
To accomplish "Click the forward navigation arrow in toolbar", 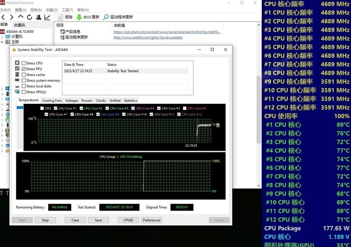I will pyautogui.click(x=11, y=17).
